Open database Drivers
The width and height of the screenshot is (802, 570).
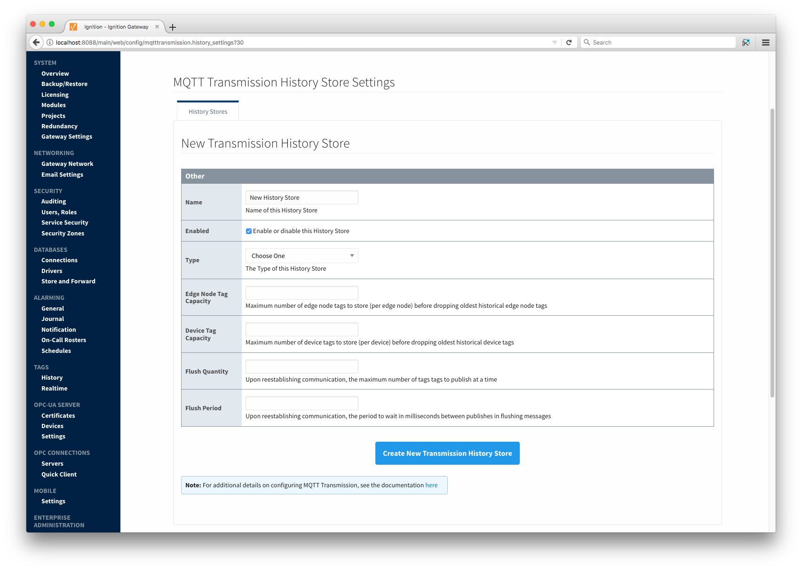click(52, 271)
